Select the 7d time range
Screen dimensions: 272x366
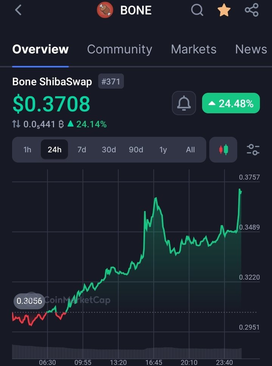(82, 150)
